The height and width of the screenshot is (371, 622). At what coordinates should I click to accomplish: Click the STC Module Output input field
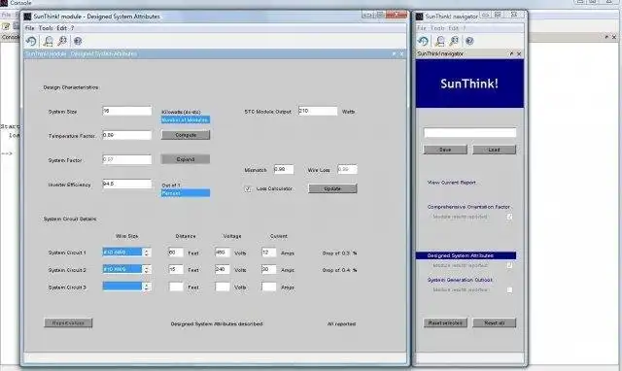pyautogui.click(x=318, y=111)
